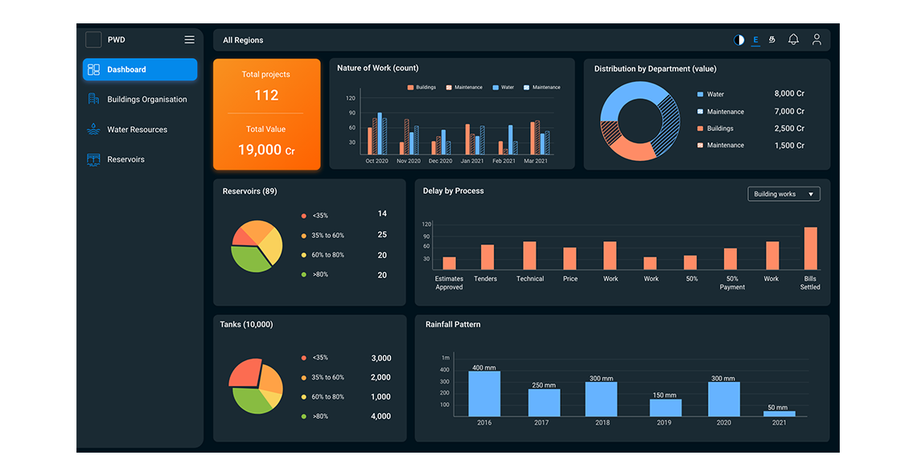The width and height of the screenshot is (917, 476).
Task: Click the Tanks value 4,000
Action: (380, 416)
